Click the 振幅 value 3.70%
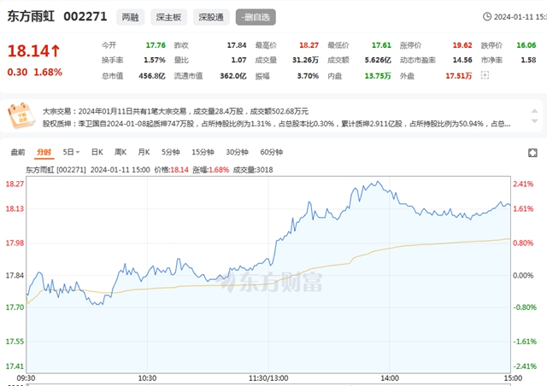Viewport: 547px width, 386px height. click(308, 76)
